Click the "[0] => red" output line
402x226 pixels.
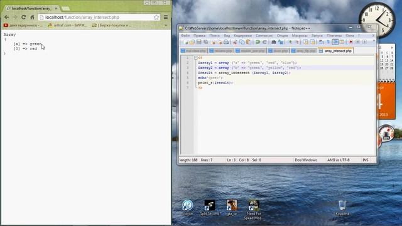25,49
